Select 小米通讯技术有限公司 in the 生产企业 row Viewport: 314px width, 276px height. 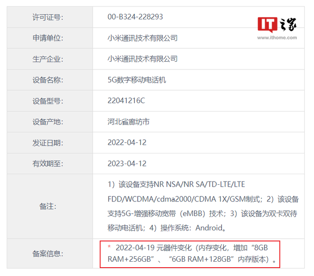(142, 59)
